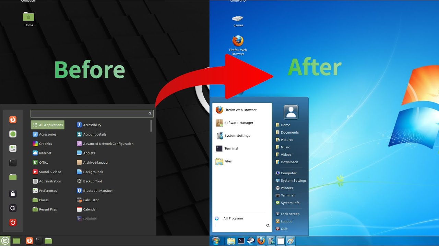Image resolution: width=439 pixels, height=246 pixels.
Task: Open System Settings in start menu left pane
Action: [233, 136]
